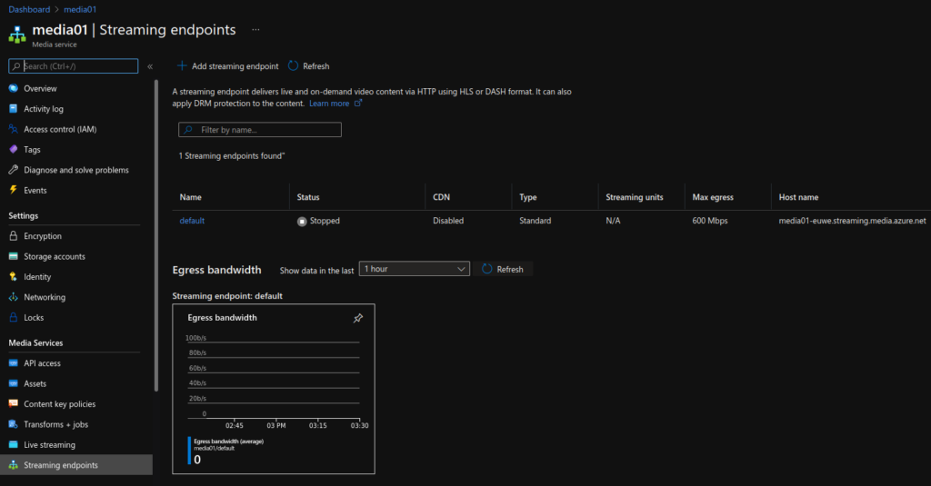
Task: Open Identity menu item
Action: point(37,276)
